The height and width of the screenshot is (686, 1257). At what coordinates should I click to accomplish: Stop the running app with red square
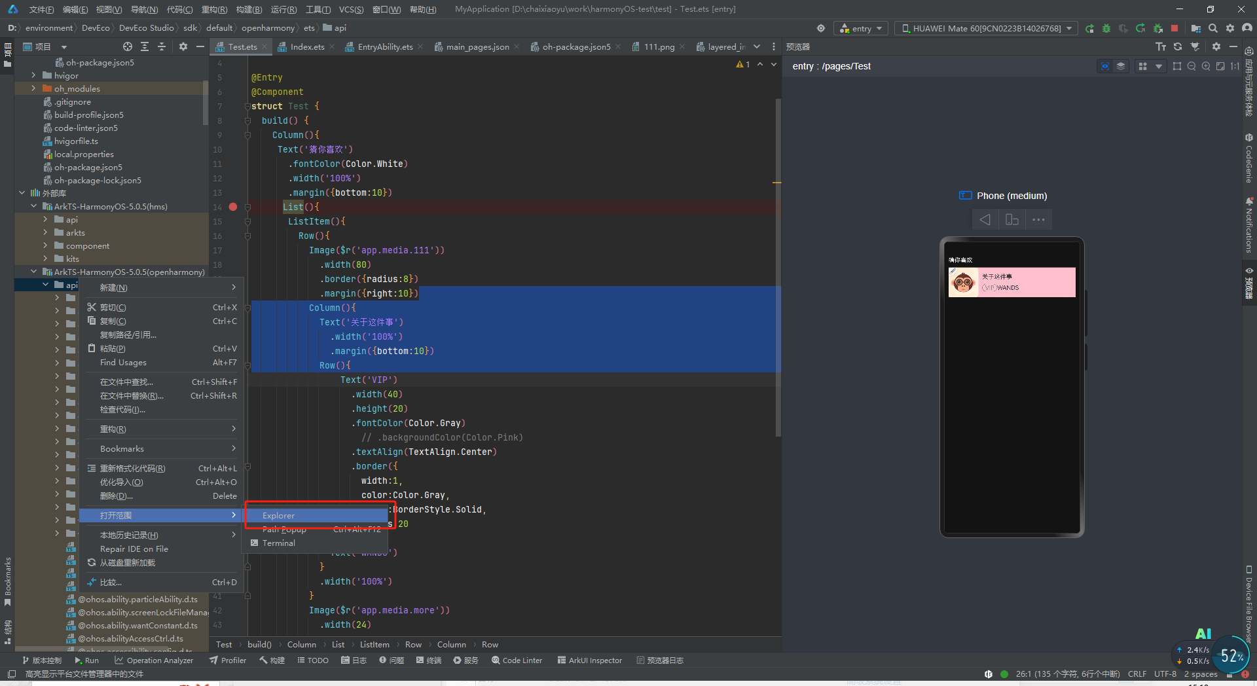(x=1175, y=28)
